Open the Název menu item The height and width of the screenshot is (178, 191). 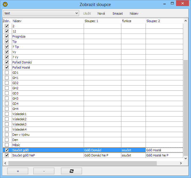[x=134, y=13]
